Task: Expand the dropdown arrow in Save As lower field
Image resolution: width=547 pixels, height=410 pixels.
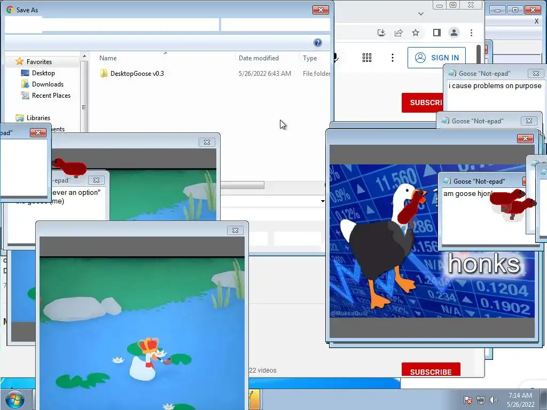Action: click(322, 201)
